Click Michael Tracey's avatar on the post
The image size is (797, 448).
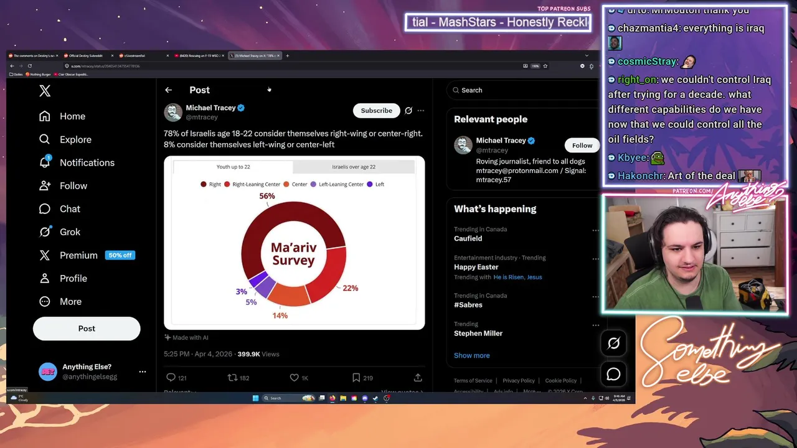pos(173,112)
